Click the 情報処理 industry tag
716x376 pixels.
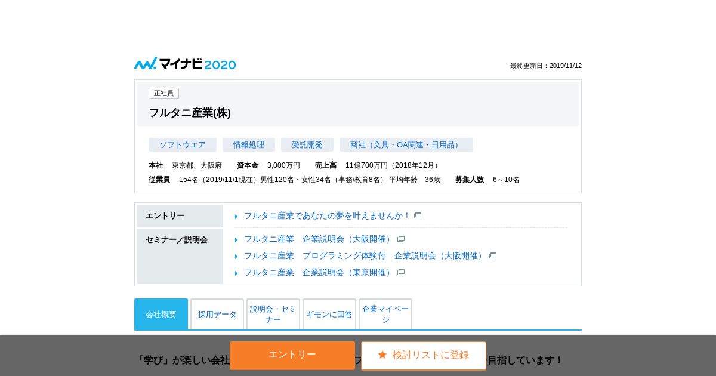[x=249, y=145]
